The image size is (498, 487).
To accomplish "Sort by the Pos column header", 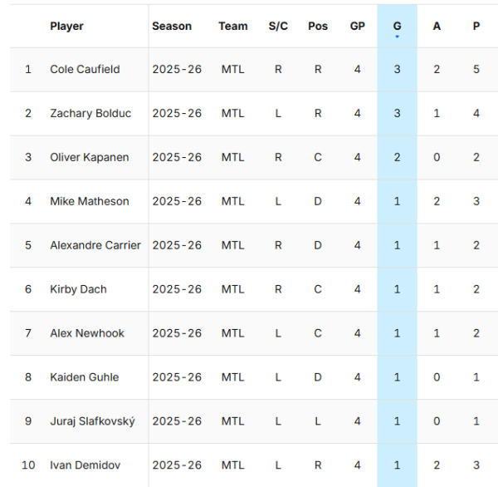I will (318, 26).
